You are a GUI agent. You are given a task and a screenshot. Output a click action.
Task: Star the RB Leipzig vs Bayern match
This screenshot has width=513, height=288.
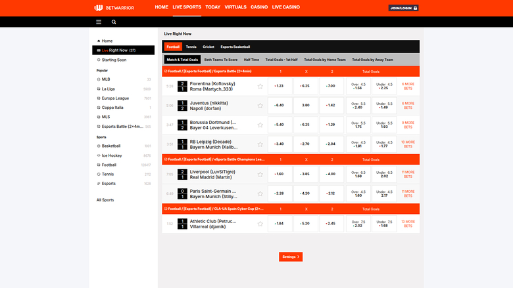click(x=260, y=144)
